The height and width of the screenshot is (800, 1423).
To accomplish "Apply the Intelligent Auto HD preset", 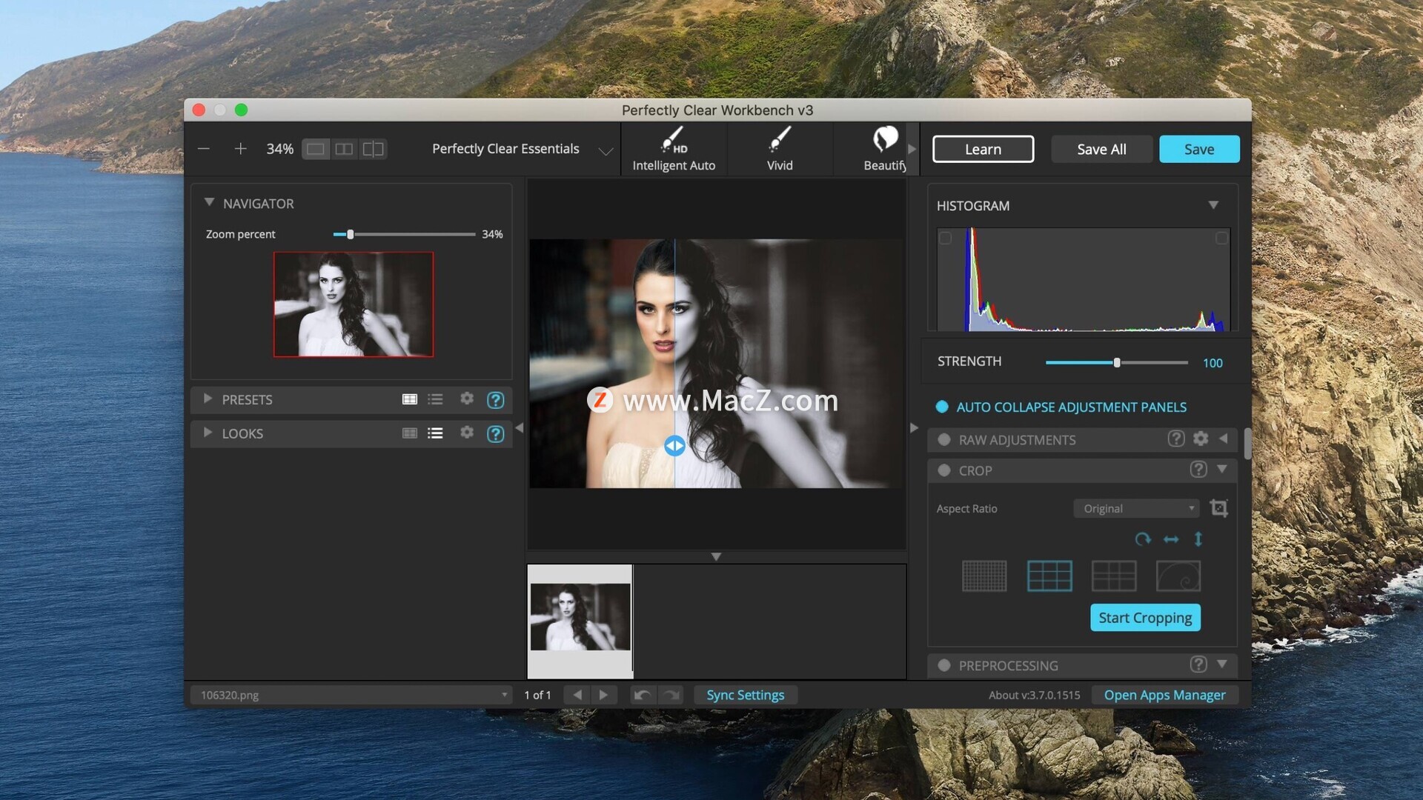I will (674, 149).
